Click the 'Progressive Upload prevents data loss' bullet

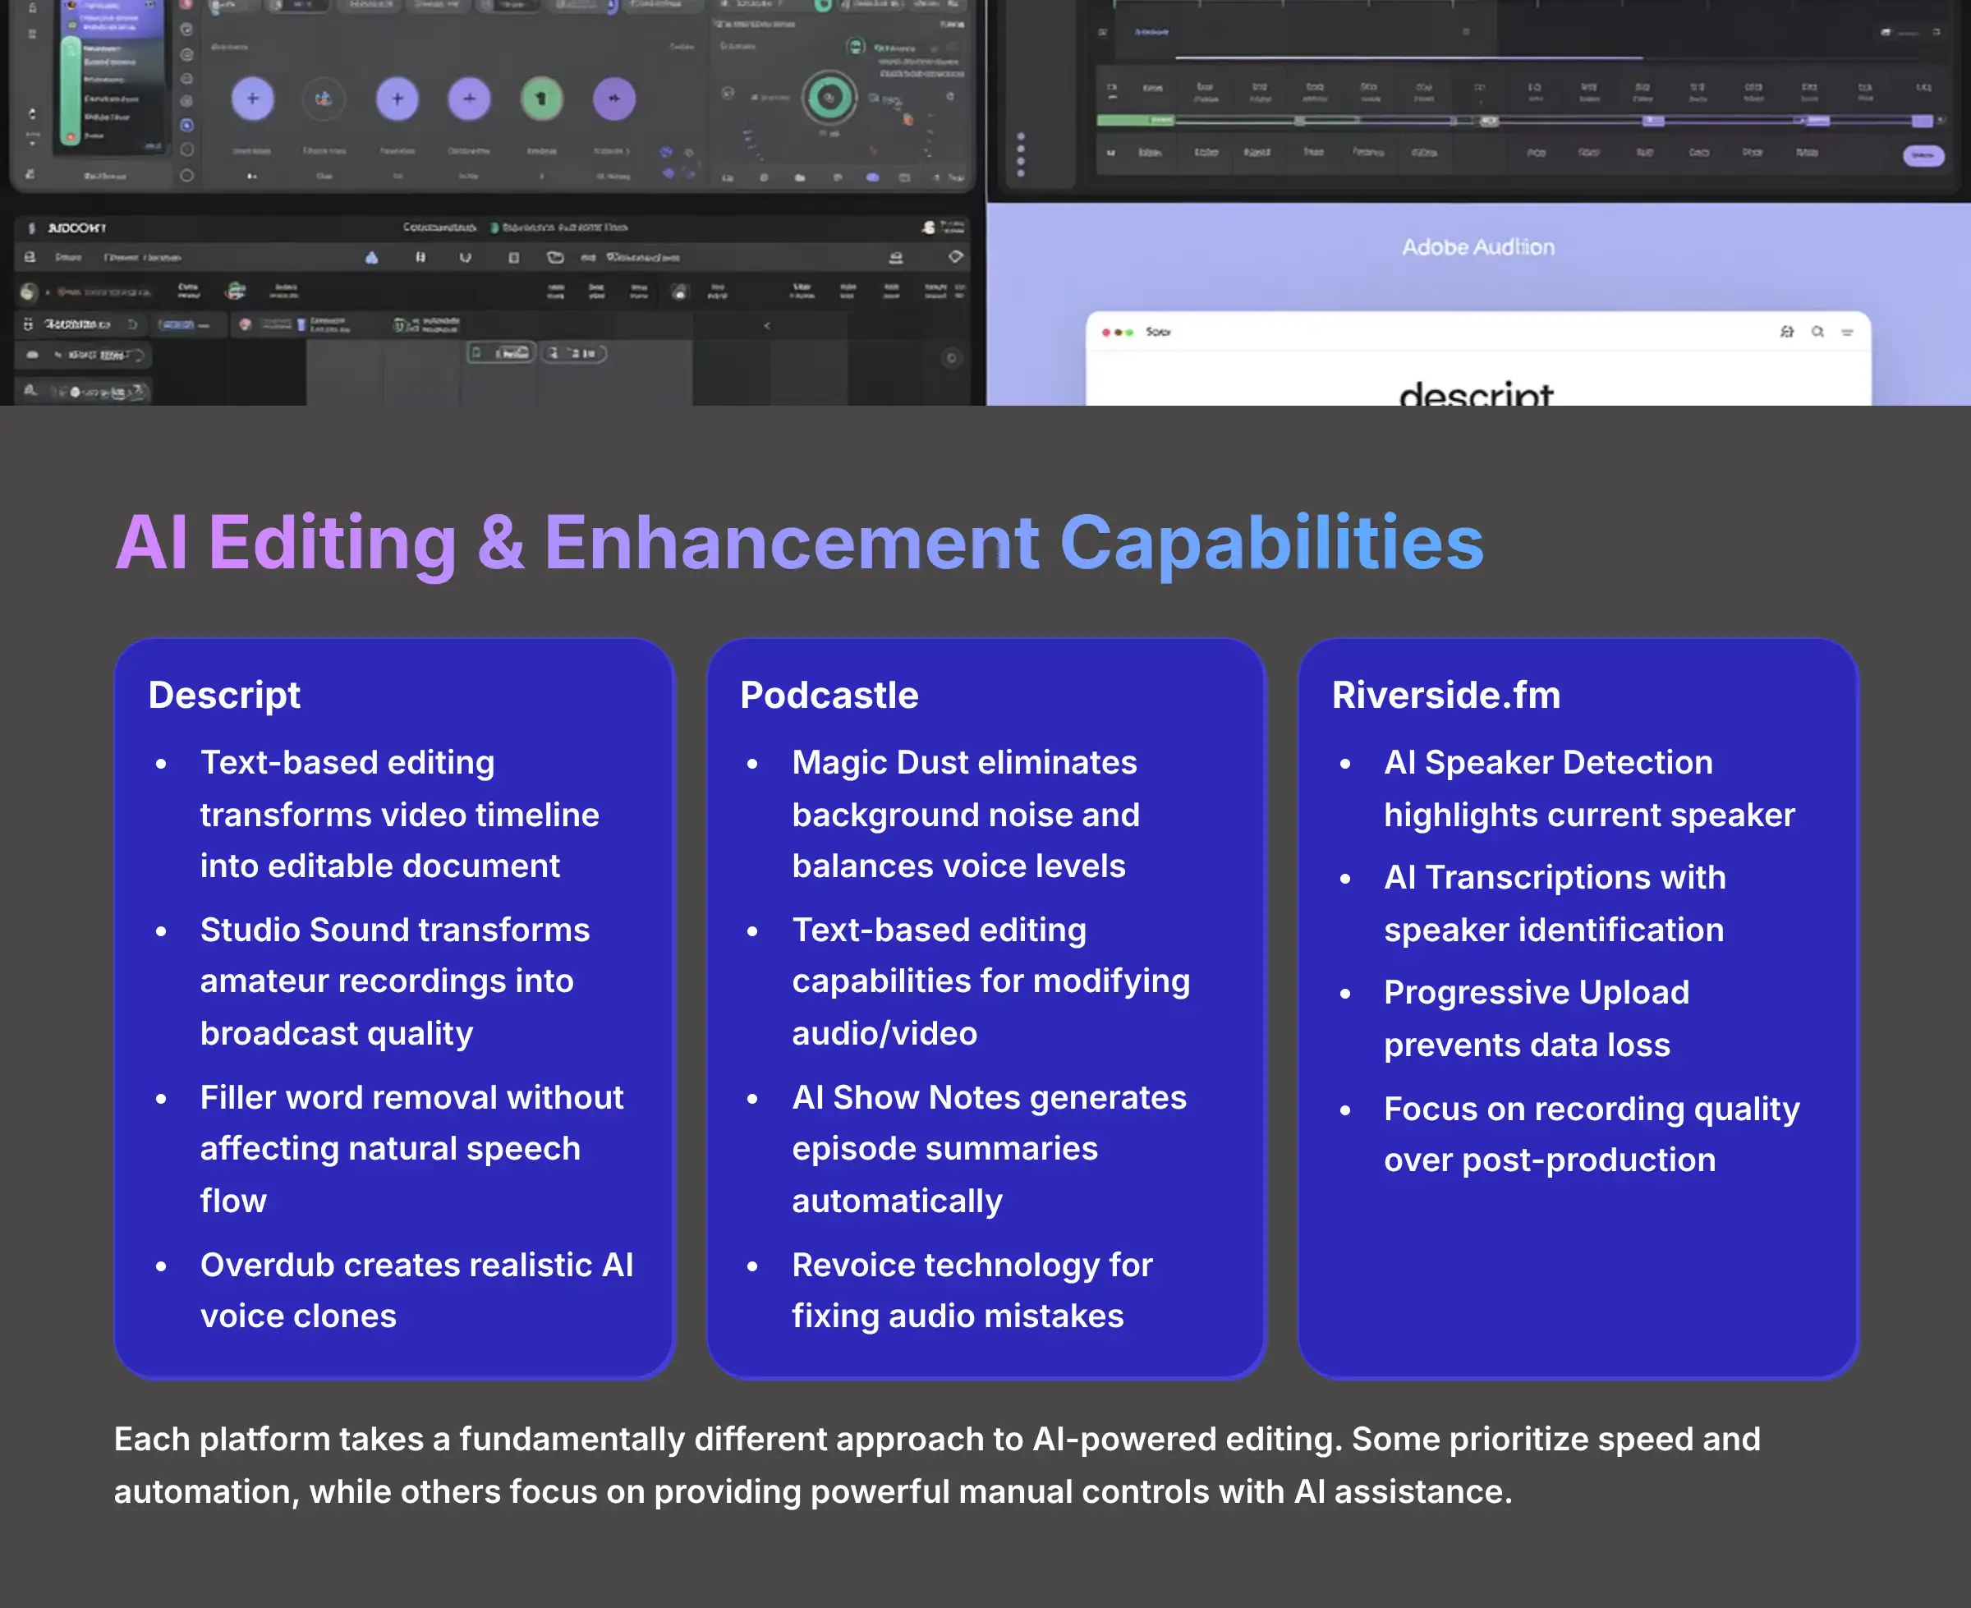[1537, 1019]
